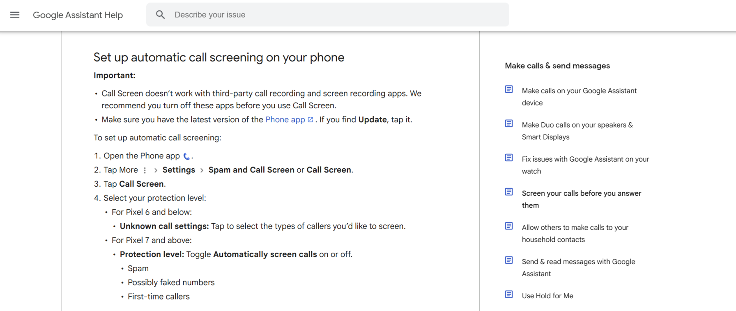
Task: Click the blue phone handset icon
Action: tap(186, 156)
